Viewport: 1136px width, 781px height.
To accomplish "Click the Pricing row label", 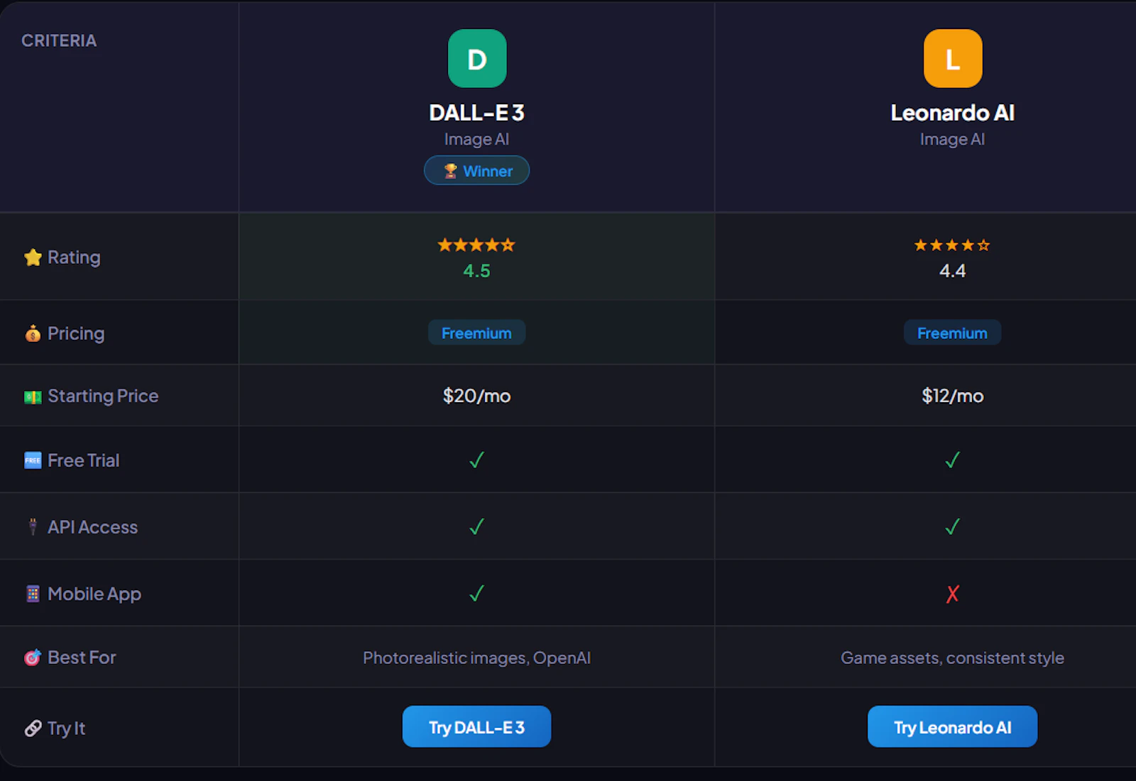I will (x=76, y=333).
